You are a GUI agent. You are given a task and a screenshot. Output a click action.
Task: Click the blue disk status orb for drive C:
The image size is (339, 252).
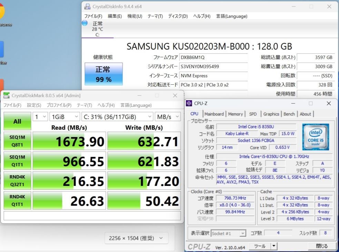click(84, 23)
